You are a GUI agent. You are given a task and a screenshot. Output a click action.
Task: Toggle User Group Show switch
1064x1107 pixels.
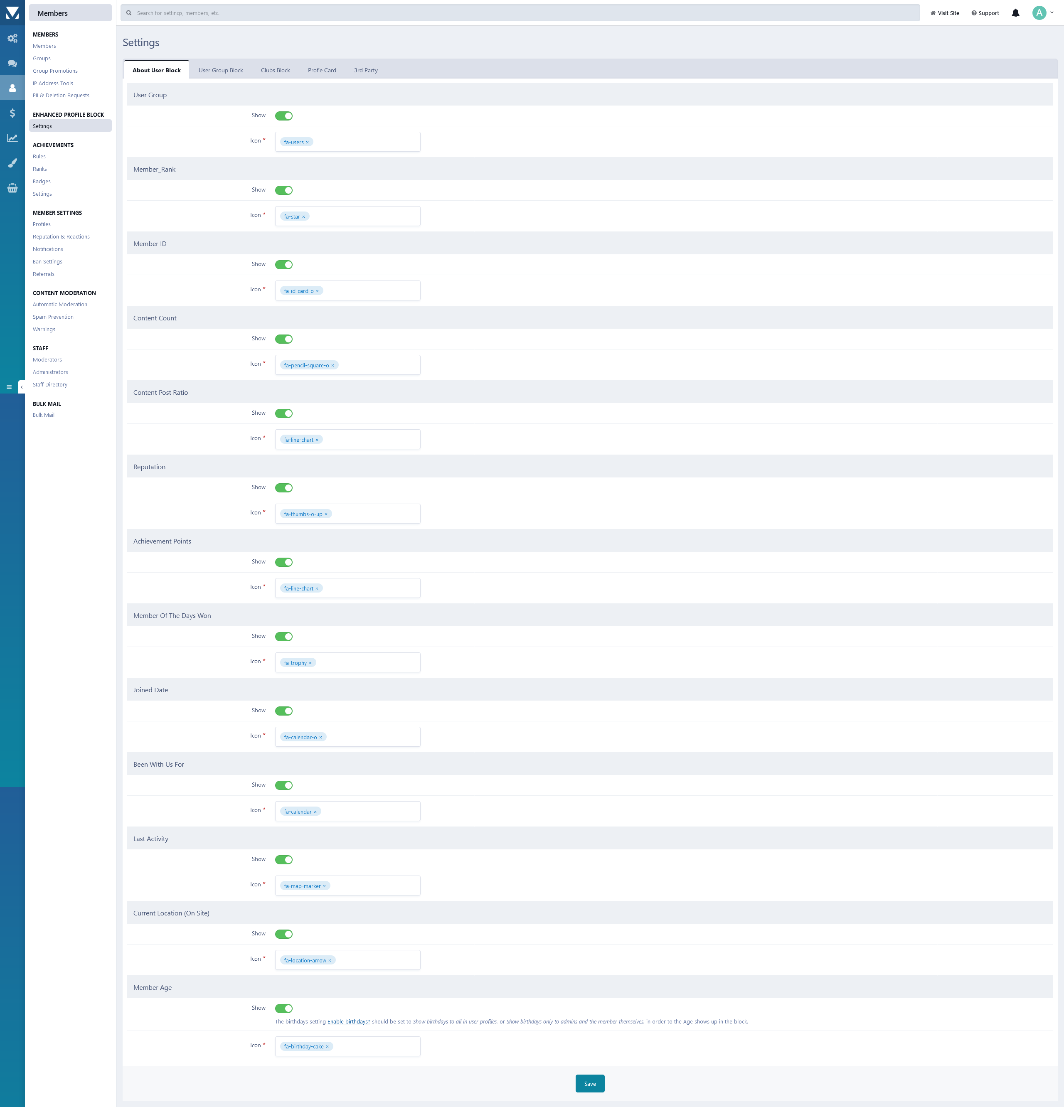[283, 116]
